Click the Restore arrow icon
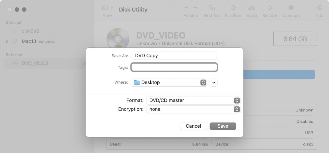The height and width of the screenshot is (153, 329). tap(269, 8)
